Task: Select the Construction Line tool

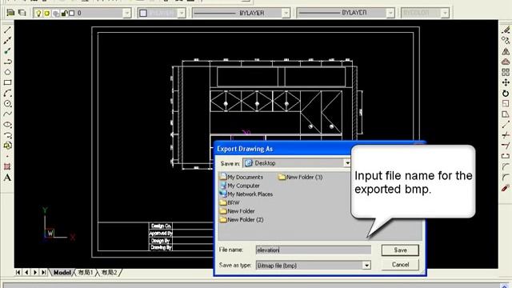Action: (7, 41)
